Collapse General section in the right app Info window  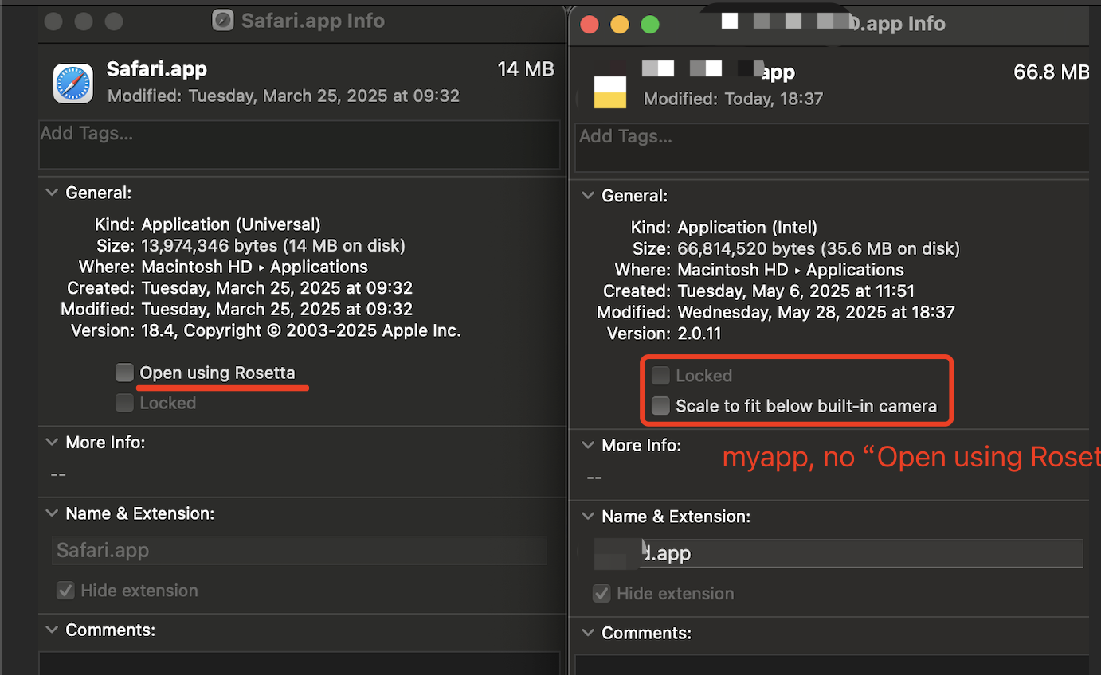[x=588, y=196]
